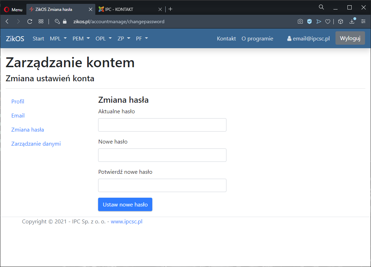Focus the Aktualne hasło input field
Viewport: 371px width, 267px height.
[162, 125]
